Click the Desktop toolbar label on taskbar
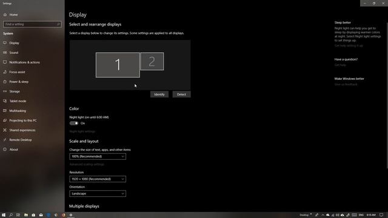Viewport: 388px width, 218px height. pyautogui.click(x=304, y=215)
